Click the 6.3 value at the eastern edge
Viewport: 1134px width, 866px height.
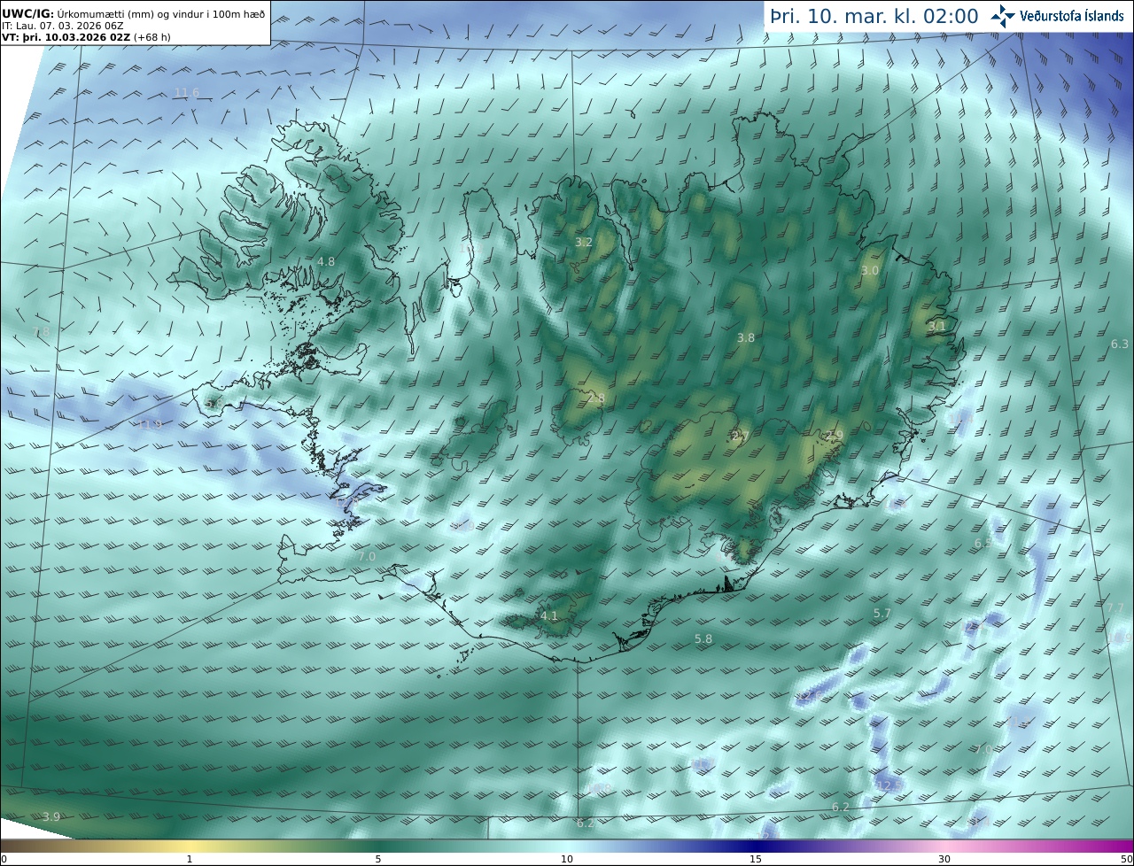1120,344
